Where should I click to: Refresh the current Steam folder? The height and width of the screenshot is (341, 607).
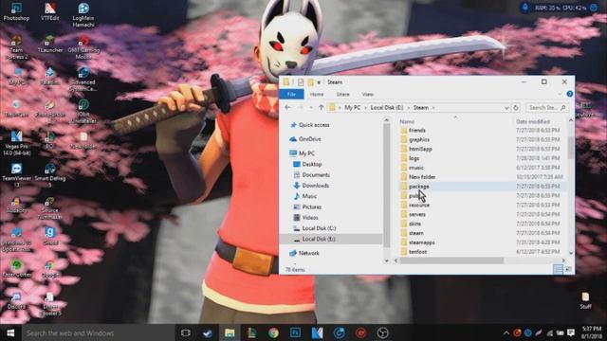[x=516, y=108]
